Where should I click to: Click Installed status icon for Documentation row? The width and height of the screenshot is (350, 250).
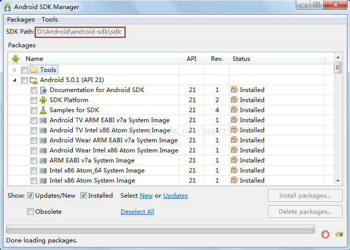pyautogui.click(x=234, y=90)
